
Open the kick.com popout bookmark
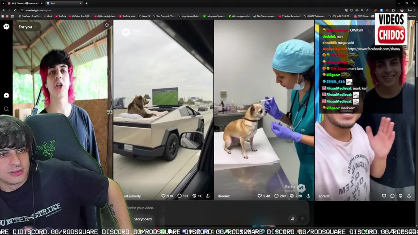[239, 16]
